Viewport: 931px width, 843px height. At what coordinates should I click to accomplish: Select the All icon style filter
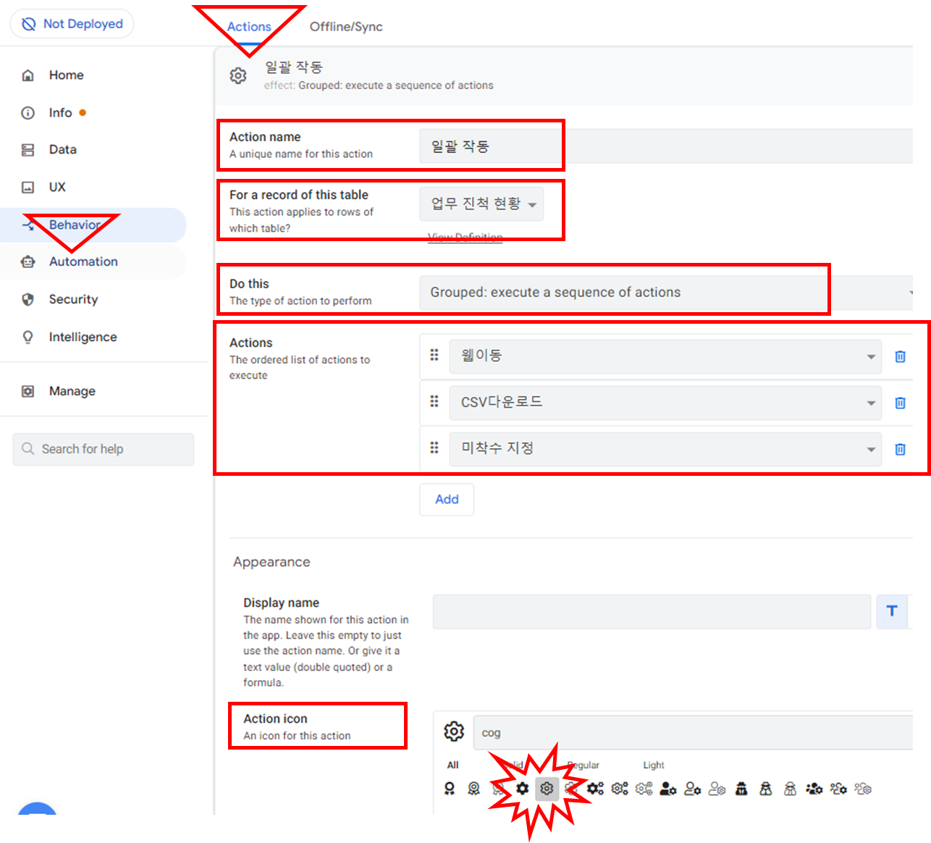click(x=452, y=765)
